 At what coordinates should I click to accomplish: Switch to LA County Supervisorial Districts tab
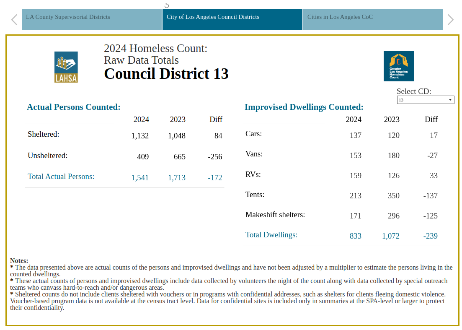(91, 19)
